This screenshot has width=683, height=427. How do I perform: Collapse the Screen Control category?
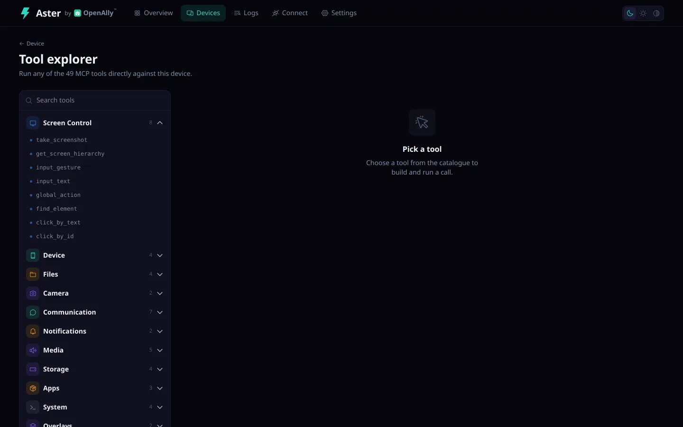click(x=160, y=123)
